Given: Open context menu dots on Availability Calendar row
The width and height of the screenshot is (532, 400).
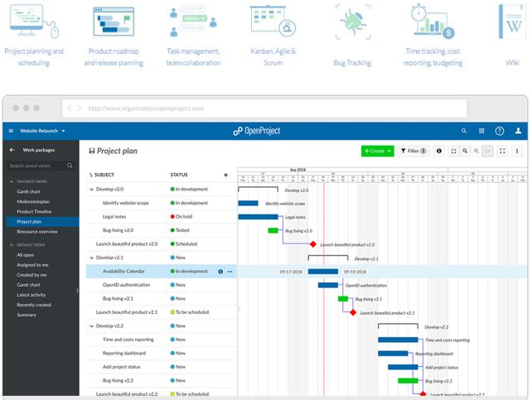Looking at the screenshot, I should coord(230,272).
